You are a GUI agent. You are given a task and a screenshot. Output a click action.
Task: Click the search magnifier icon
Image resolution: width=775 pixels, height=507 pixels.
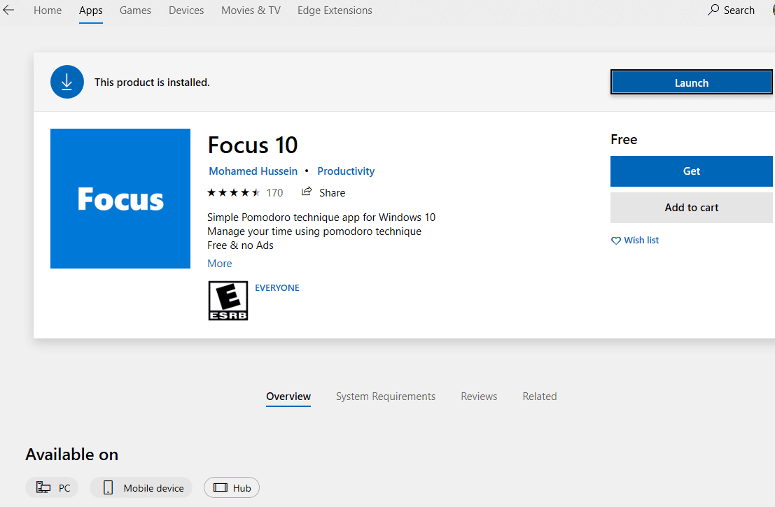pyautogui.click(x=713, y=10)
